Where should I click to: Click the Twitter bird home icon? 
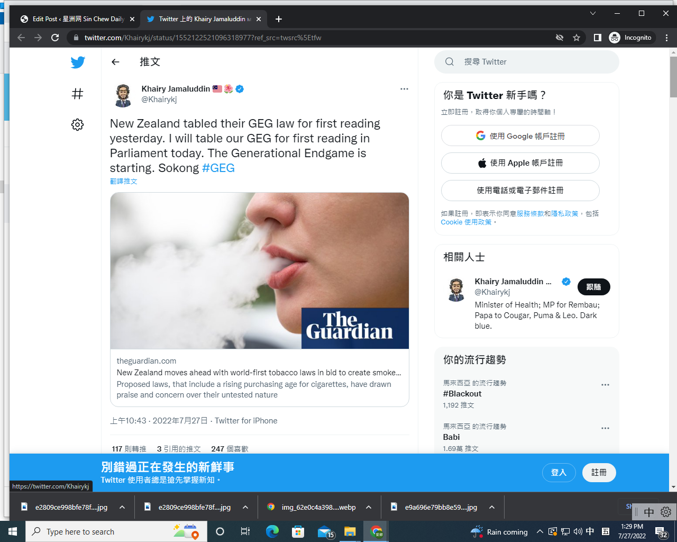(x=78, y=62)
